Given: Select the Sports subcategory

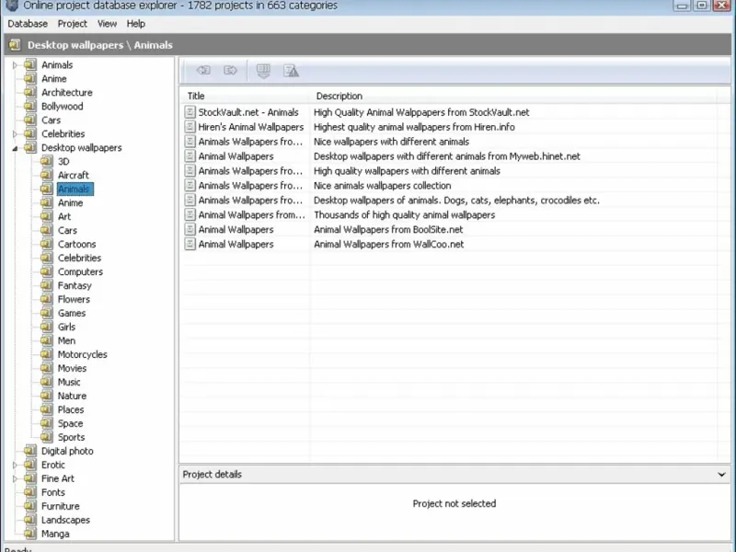Looking at the screenshot, I should (x=71, y=437).
